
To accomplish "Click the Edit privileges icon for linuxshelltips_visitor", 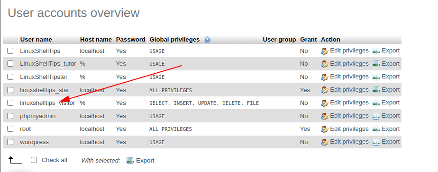I will 324,103.
